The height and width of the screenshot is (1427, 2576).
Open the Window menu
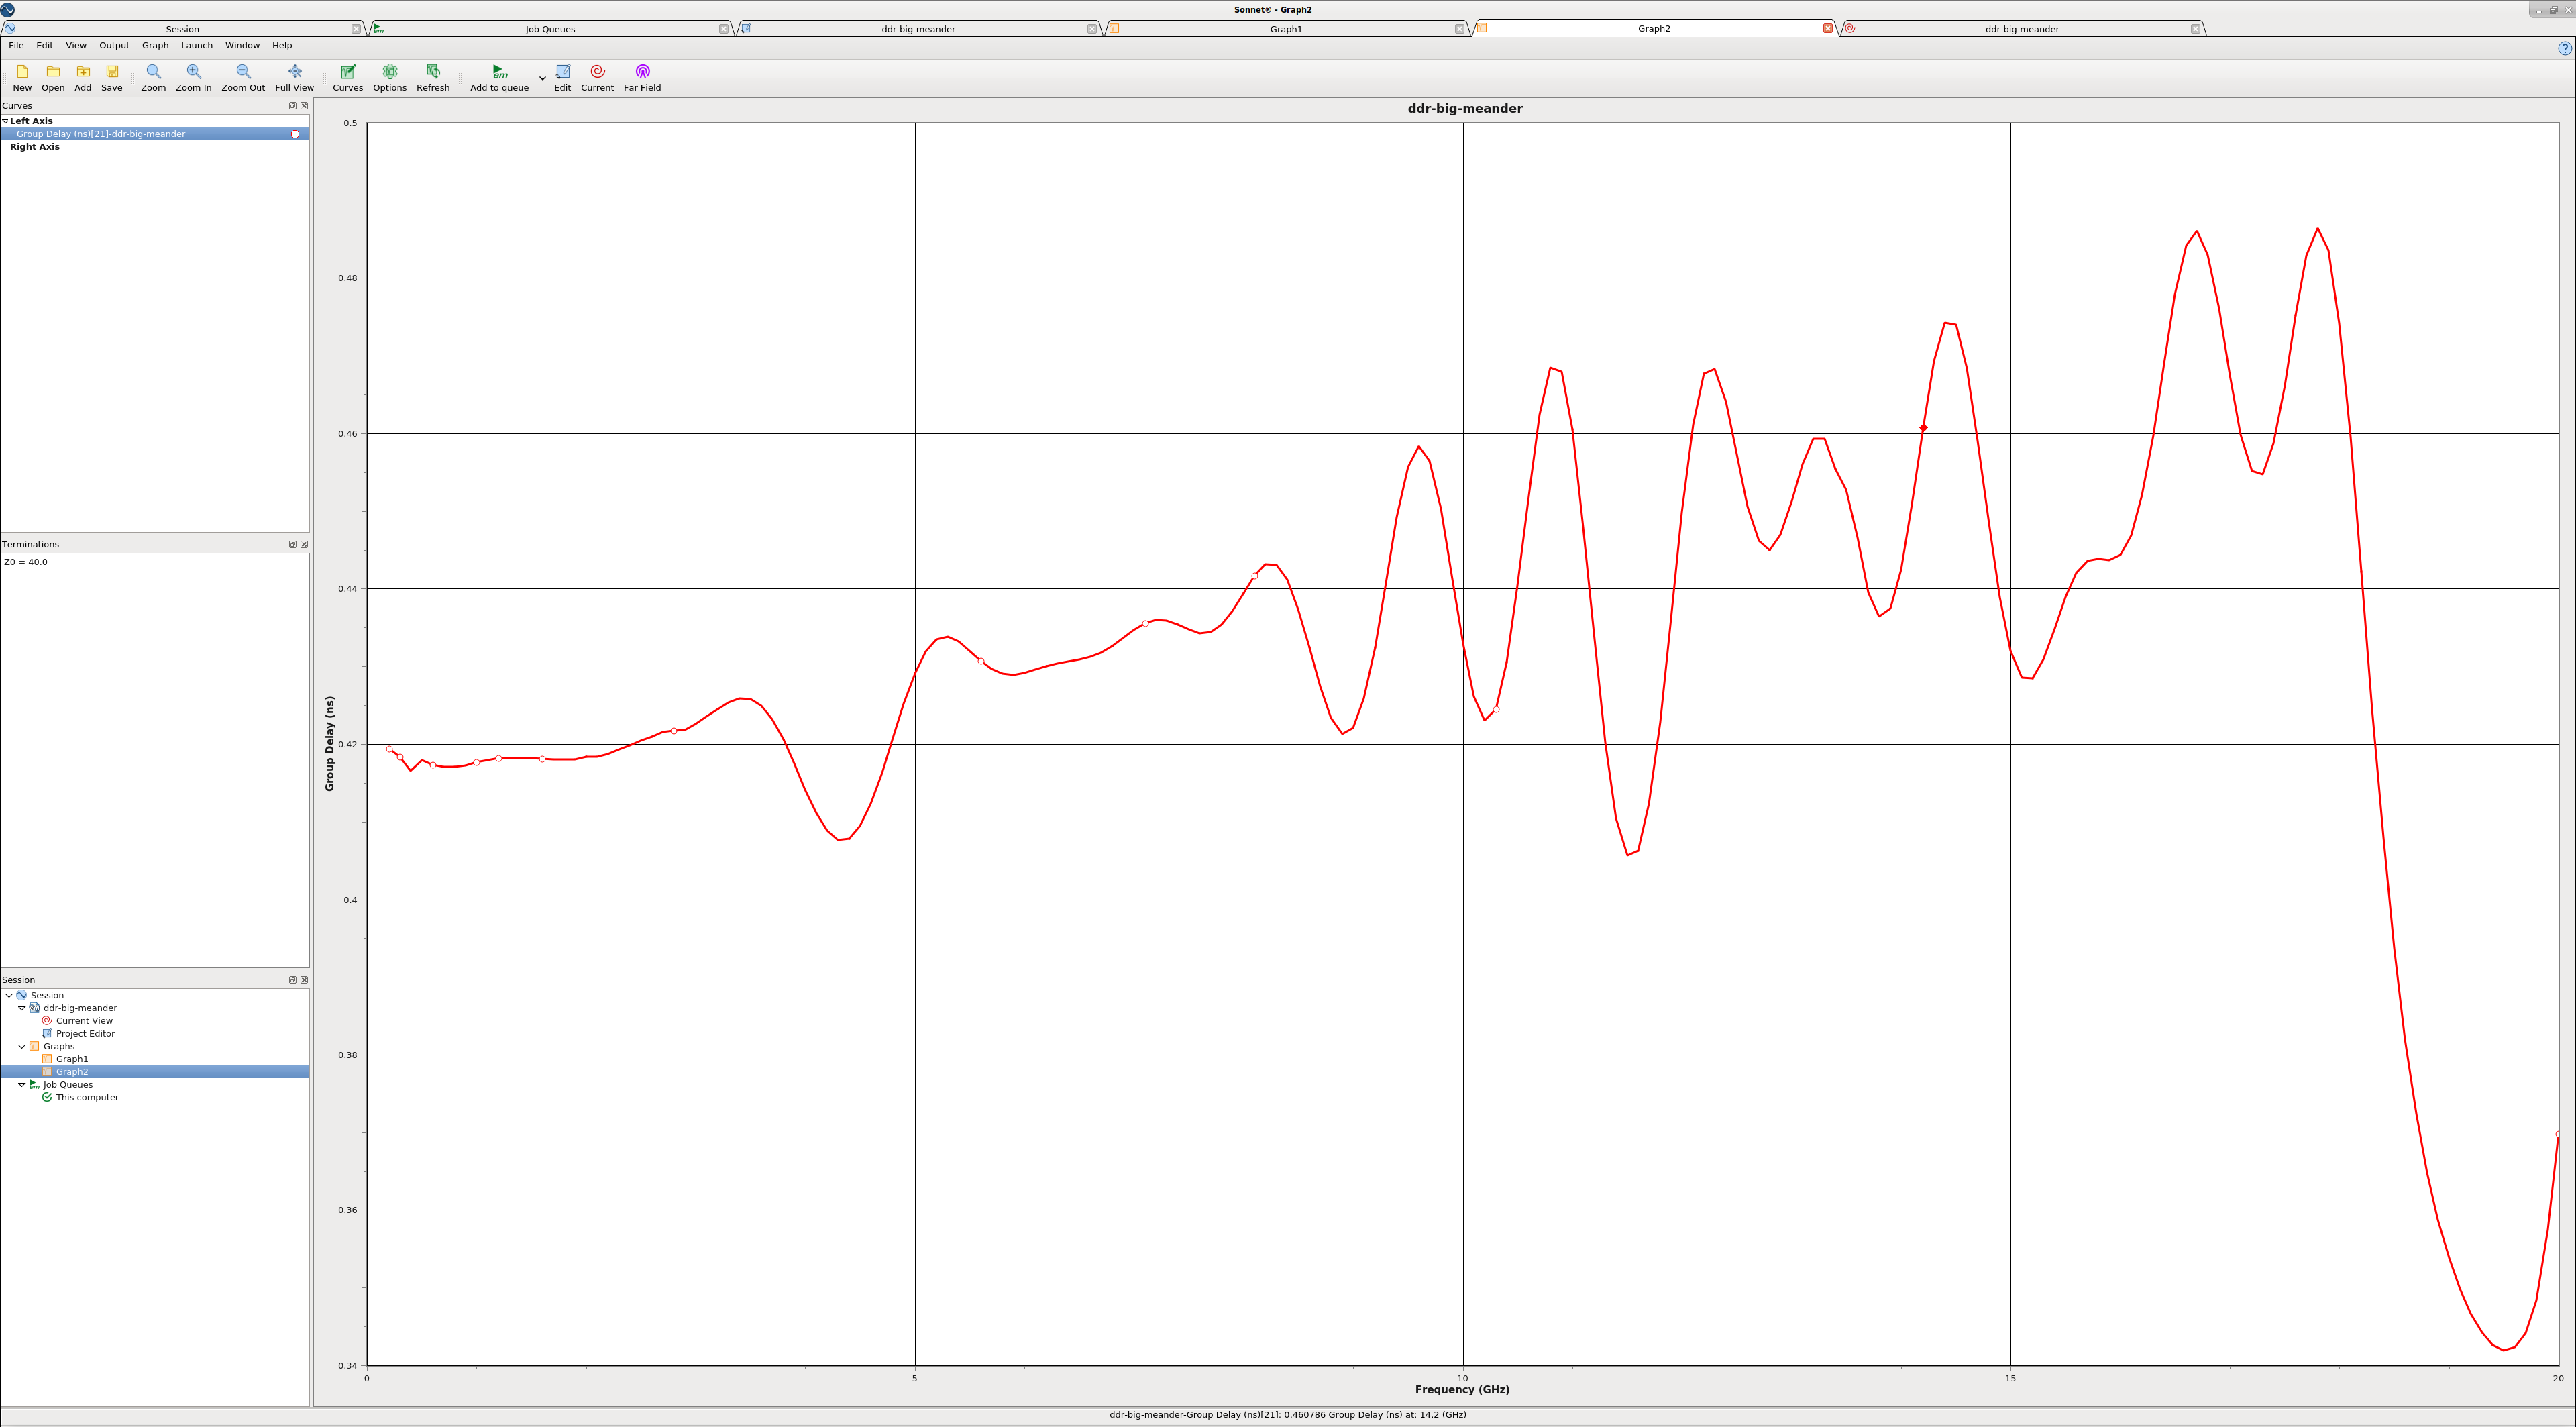[x=242, y=46]
